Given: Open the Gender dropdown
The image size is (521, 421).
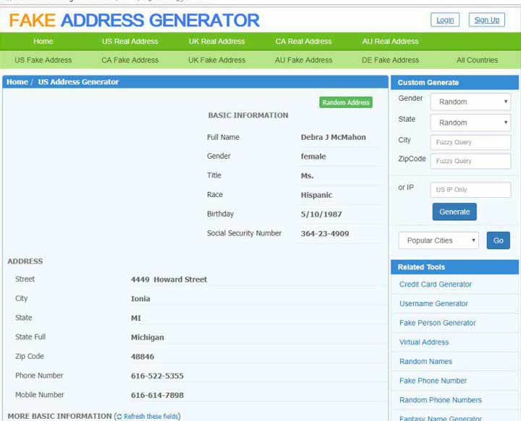Looking at the screenshot, I should click(470, 102).
